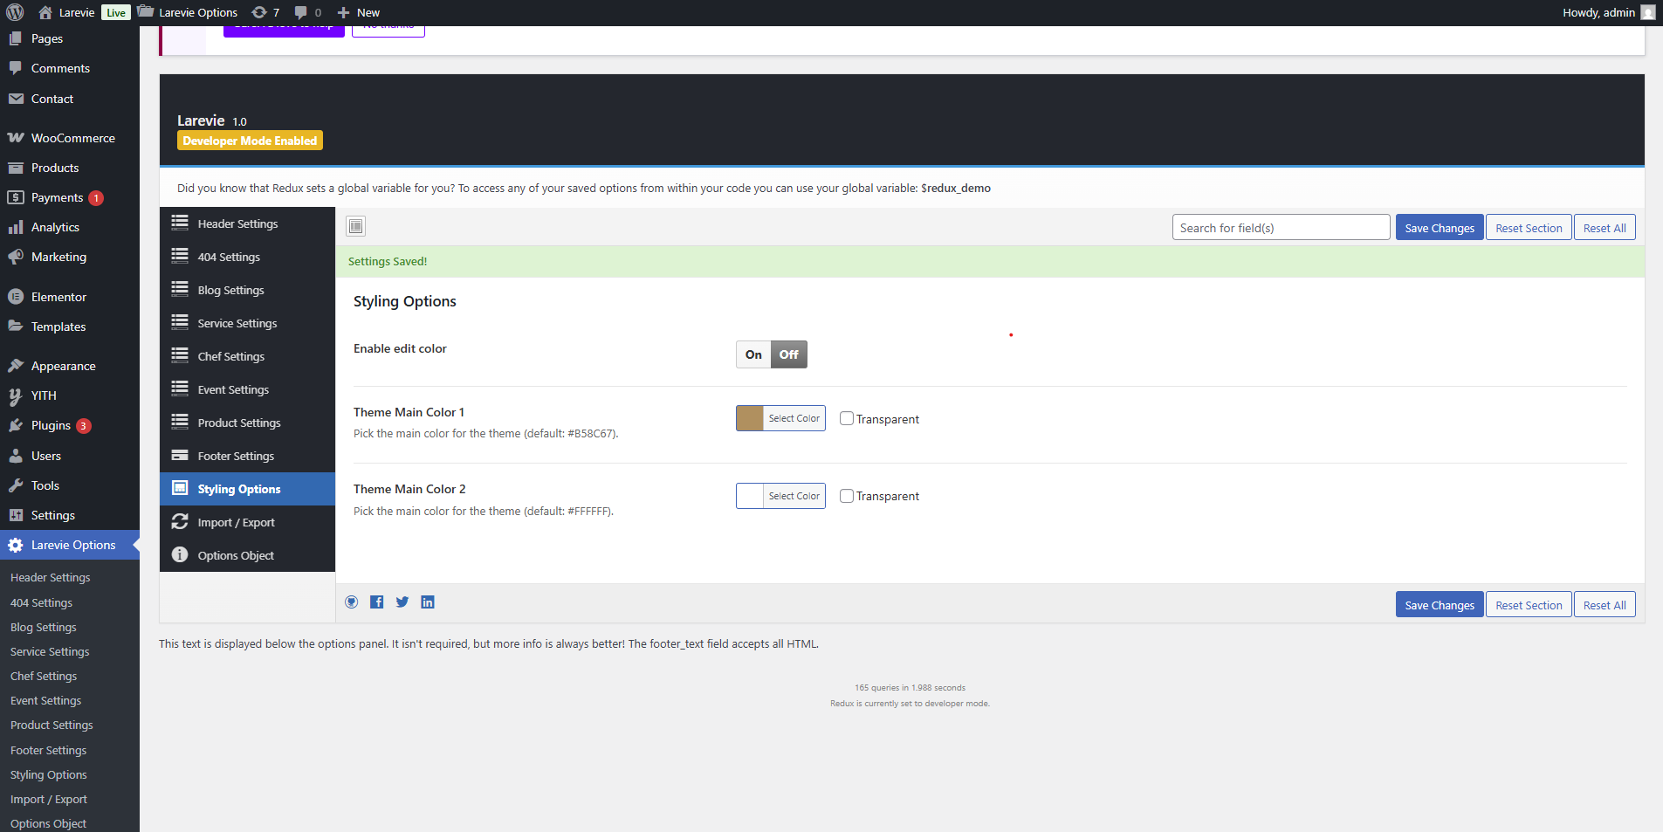
Task: Click the WordPress logo in admin bar
Action: point(15,12)
